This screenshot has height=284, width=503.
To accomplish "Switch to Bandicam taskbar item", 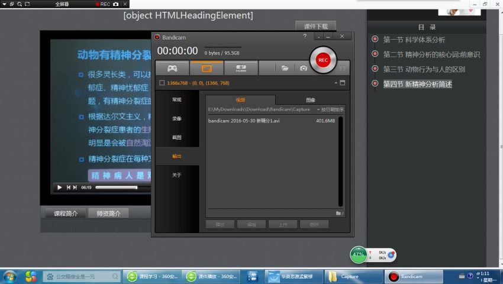I will click(414, 276).
